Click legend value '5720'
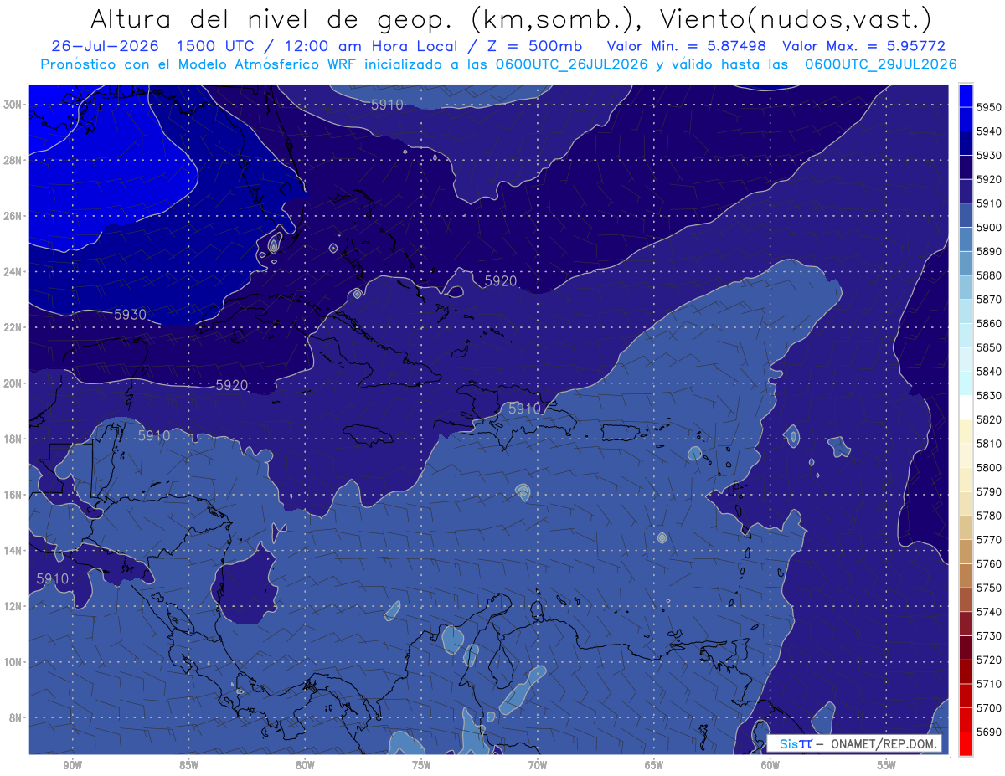The height and width of the screenshot is (776, 1005). (988, 660)
